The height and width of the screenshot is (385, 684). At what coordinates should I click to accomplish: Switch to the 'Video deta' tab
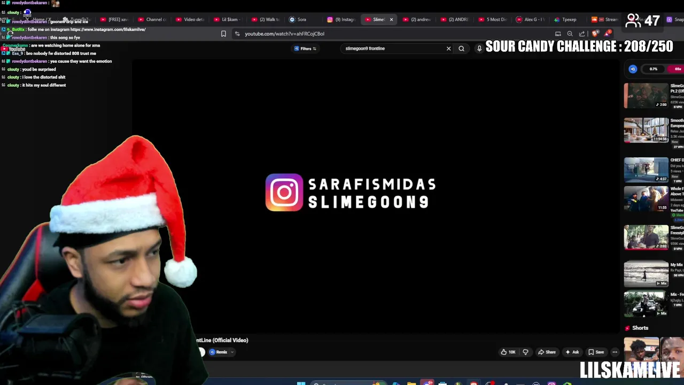[190, 19]
